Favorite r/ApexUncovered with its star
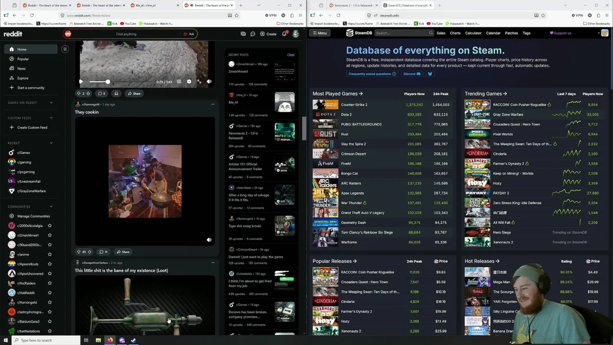This screenshot has width=613, height=345. coord(50,274)
